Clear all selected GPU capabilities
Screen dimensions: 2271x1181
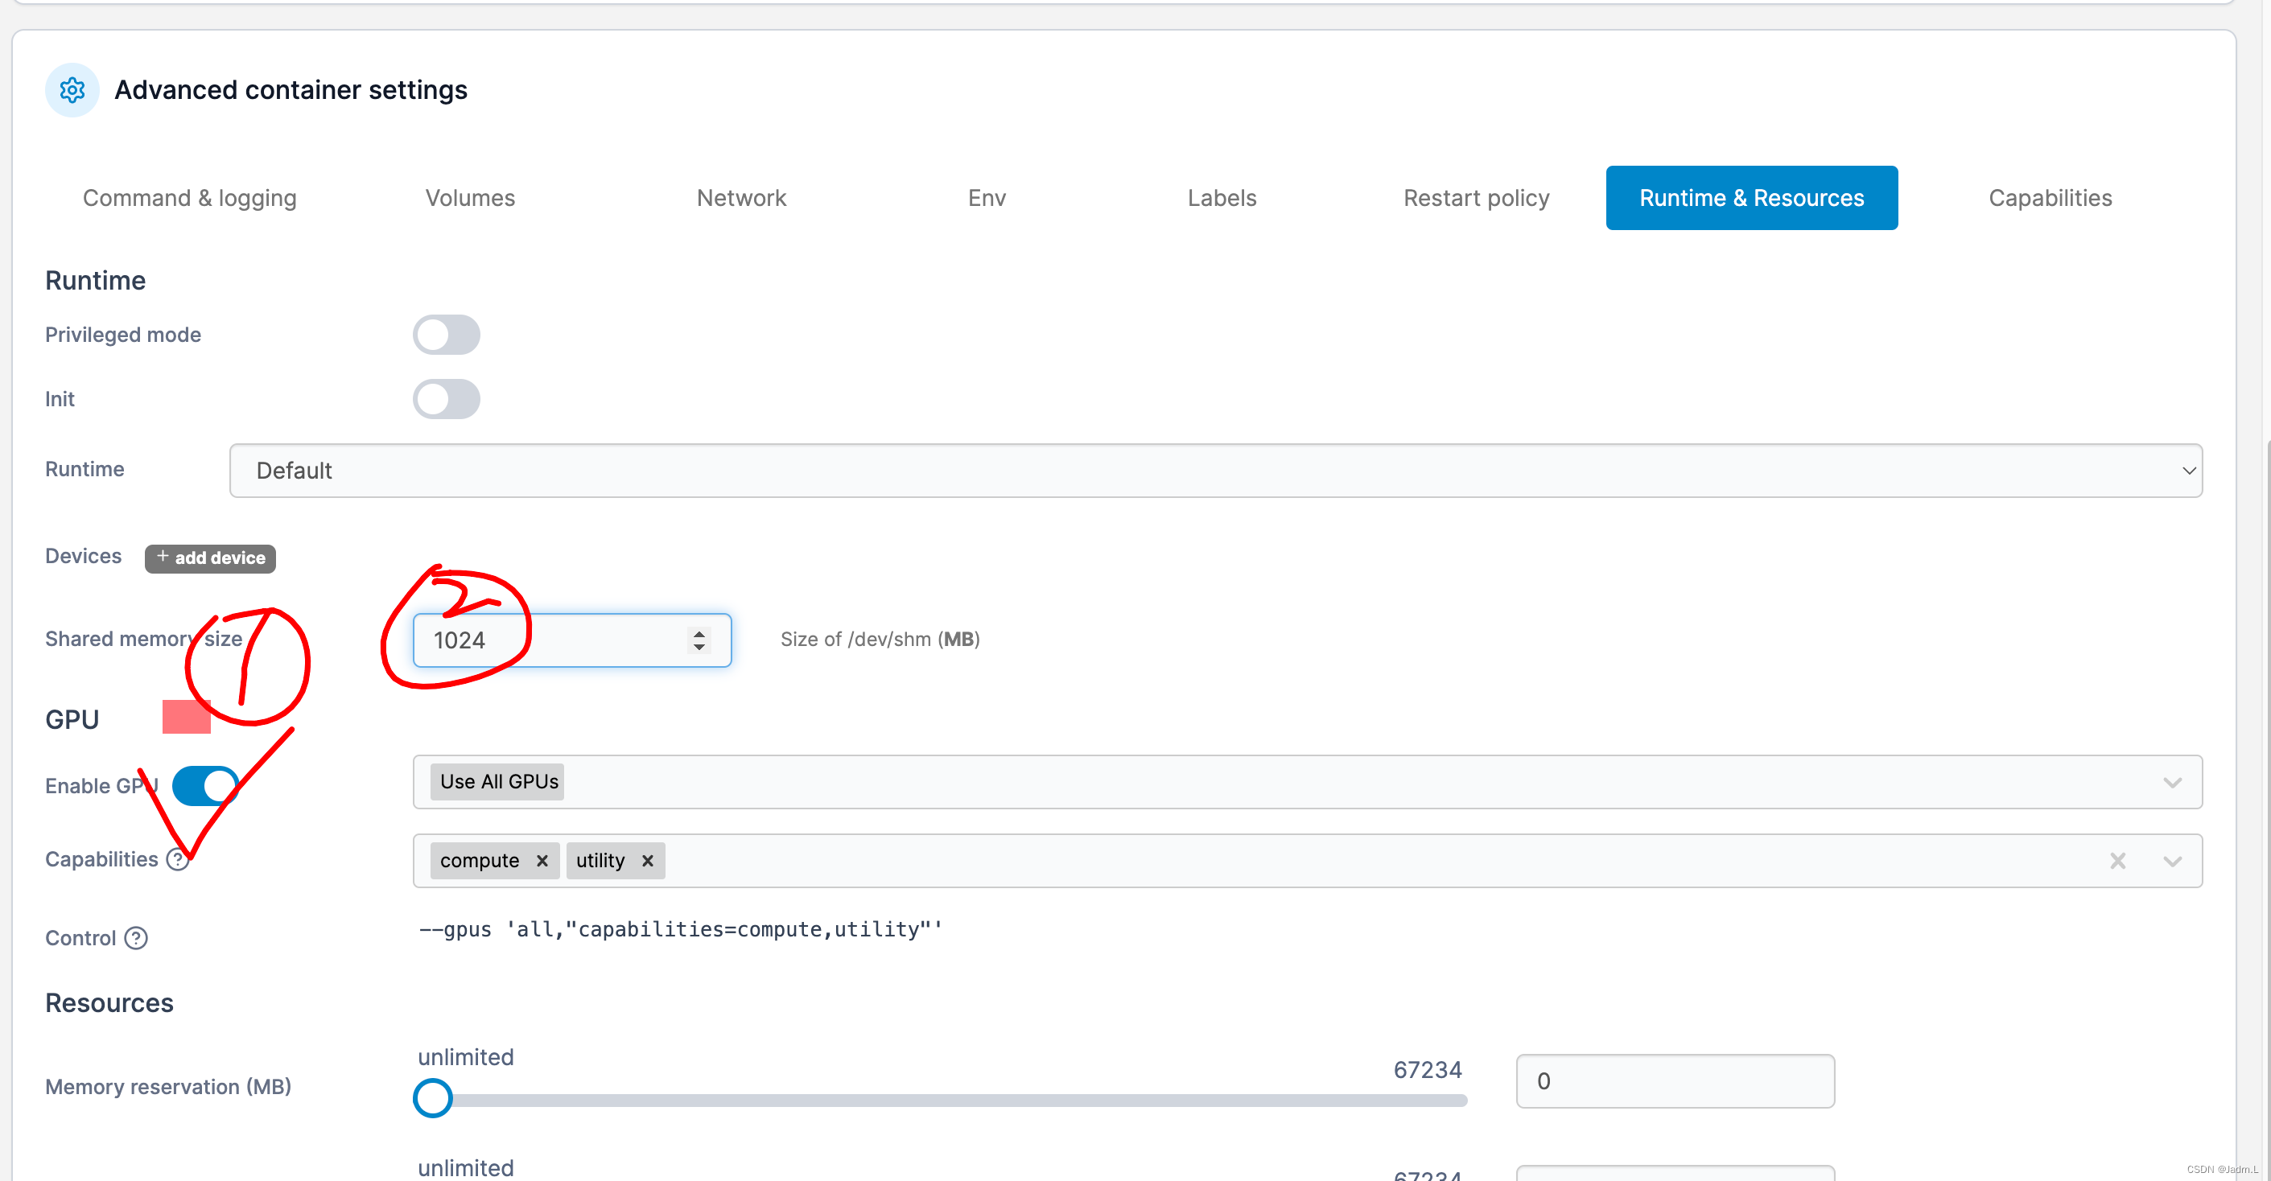2117,861
